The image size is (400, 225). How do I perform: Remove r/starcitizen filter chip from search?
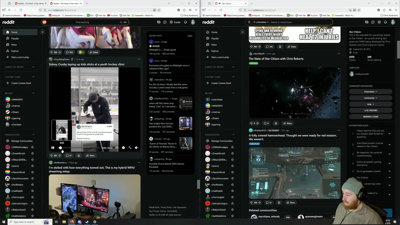click(268, 22)
